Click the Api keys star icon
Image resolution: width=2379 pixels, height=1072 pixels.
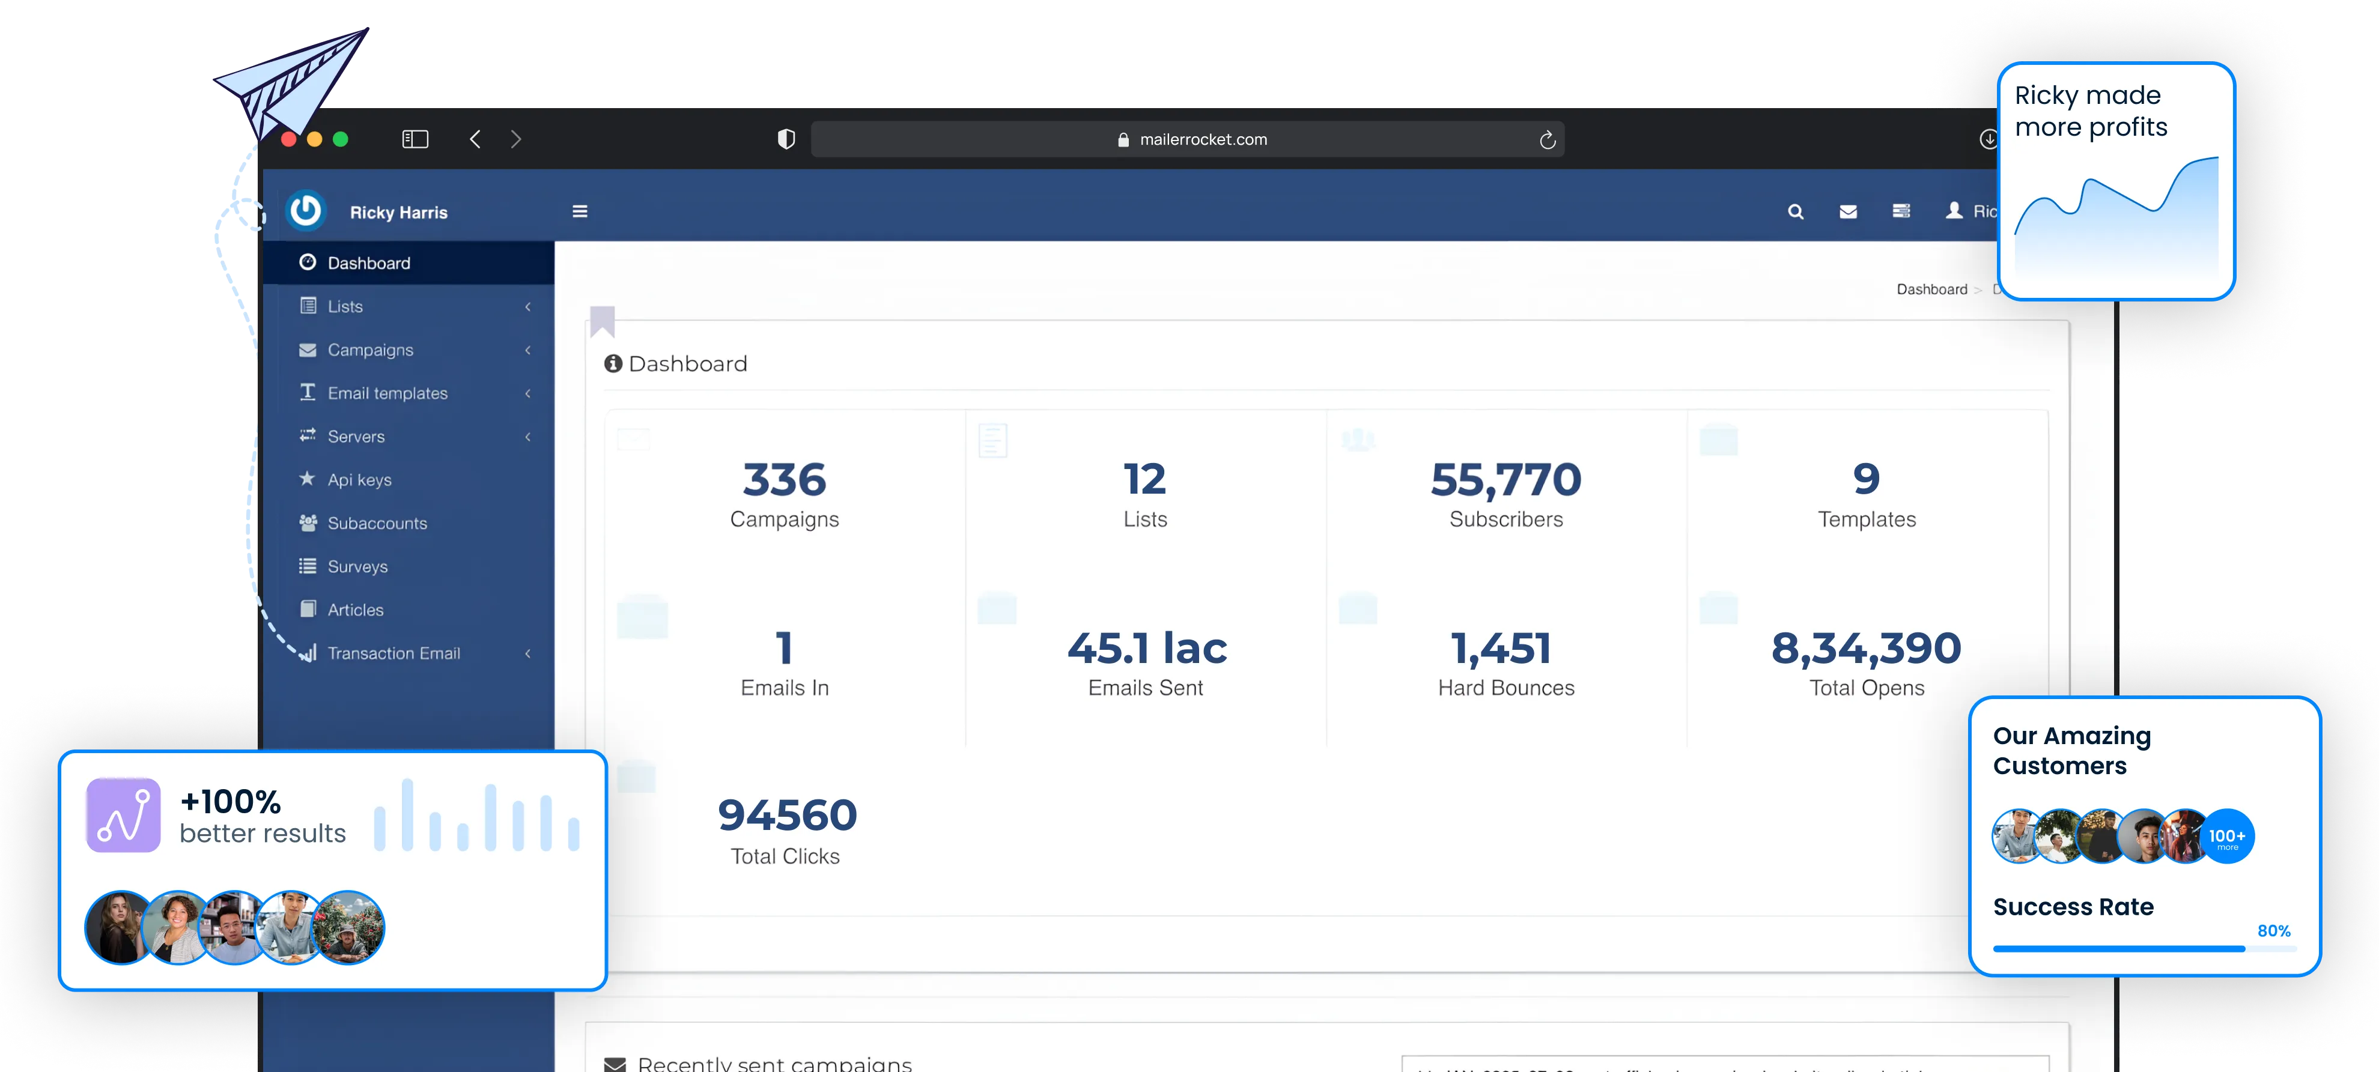308,478
